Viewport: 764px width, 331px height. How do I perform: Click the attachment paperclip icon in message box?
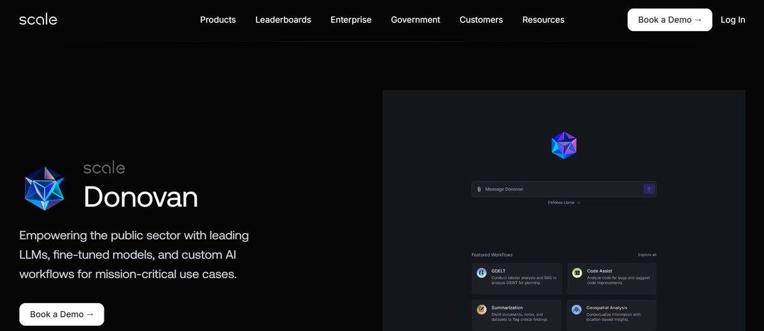click(x=479, y=189)
